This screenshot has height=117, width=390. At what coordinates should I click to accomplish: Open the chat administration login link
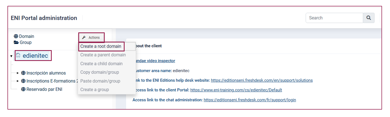pyautogui.click(x=250, y=100)
